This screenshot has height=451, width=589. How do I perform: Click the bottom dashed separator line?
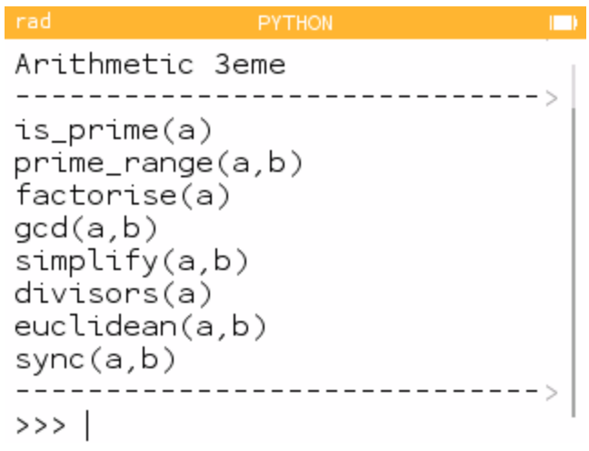[280, 392]
